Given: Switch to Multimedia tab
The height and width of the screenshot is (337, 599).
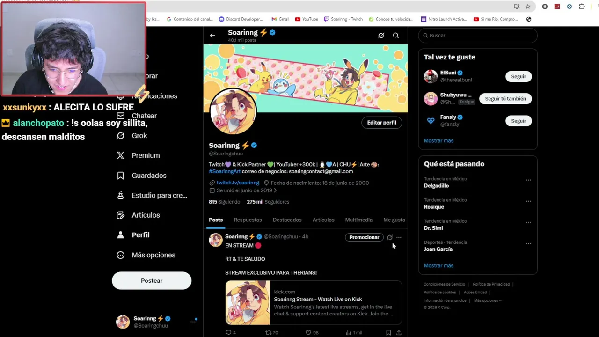Looking at the screenshot, I should (359, 220).
